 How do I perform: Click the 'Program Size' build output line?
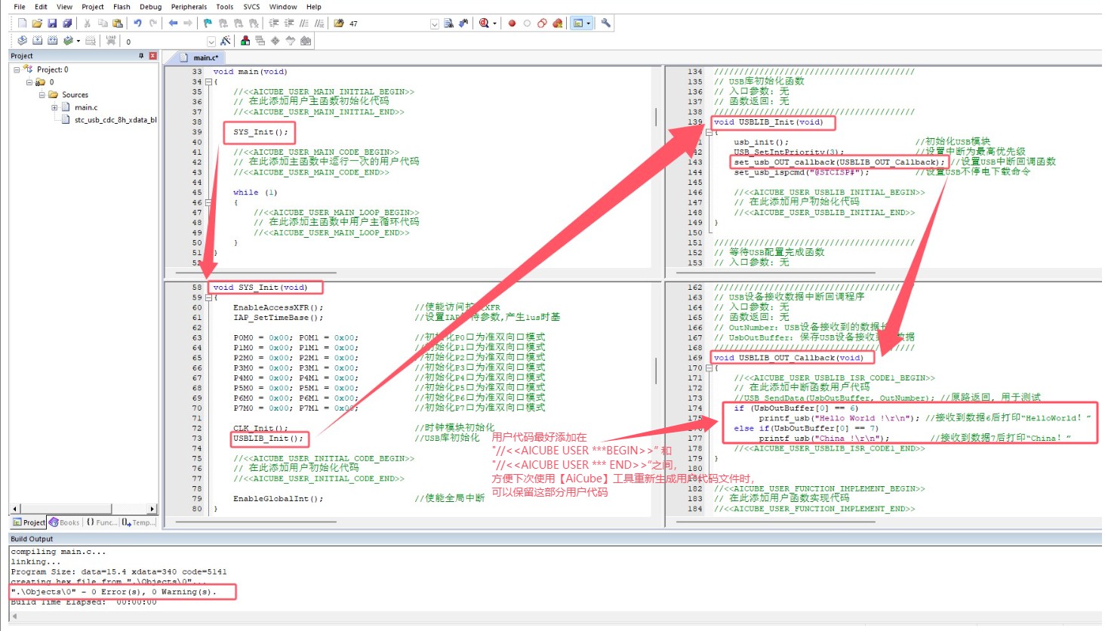[119, 571]
